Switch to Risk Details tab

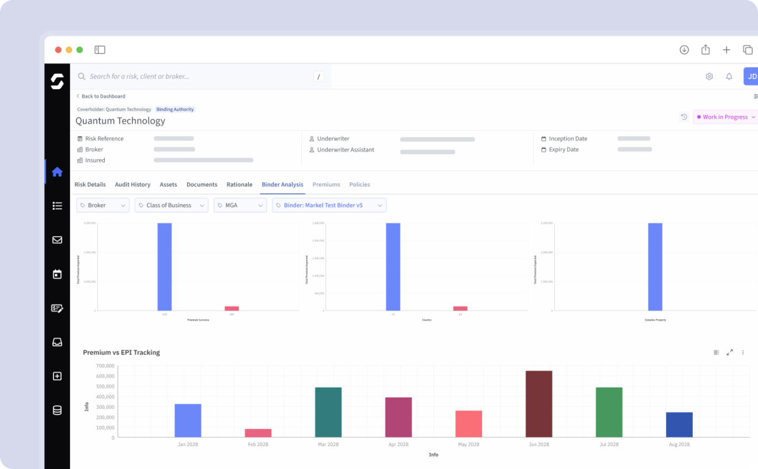pos(90,185)
